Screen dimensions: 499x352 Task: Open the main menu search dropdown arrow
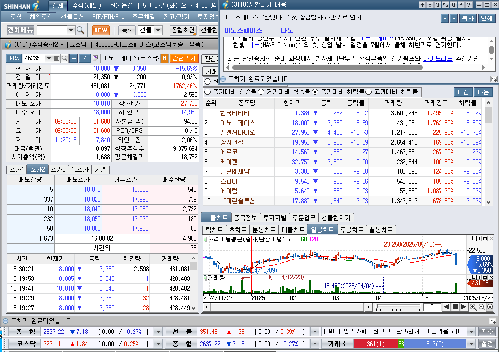point(71,30)
